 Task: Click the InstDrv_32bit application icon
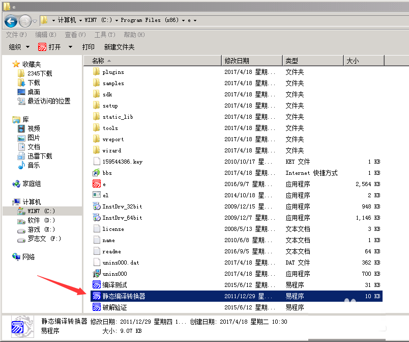click(x=96, y=206)
